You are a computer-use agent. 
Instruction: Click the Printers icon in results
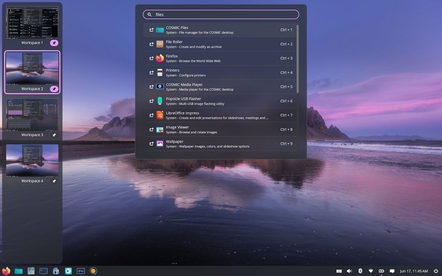pos(160,72)
